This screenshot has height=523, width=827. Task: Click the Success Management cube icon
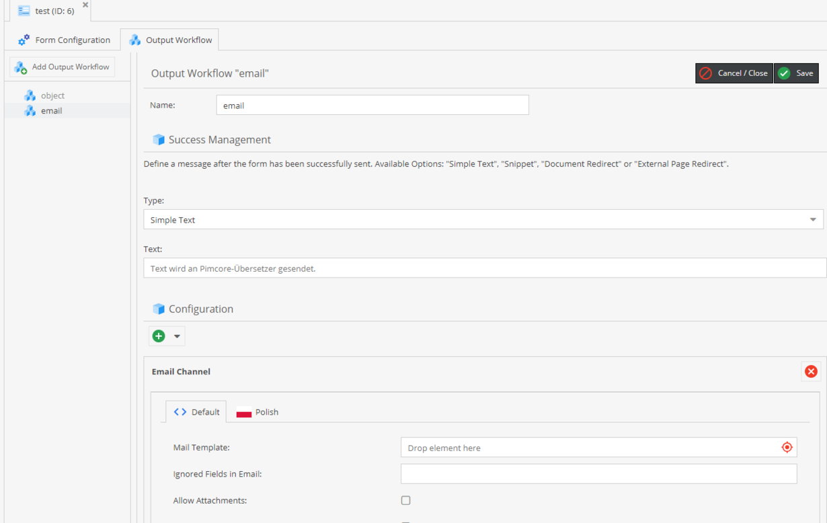pyautogui.click(x=159, y=140)
